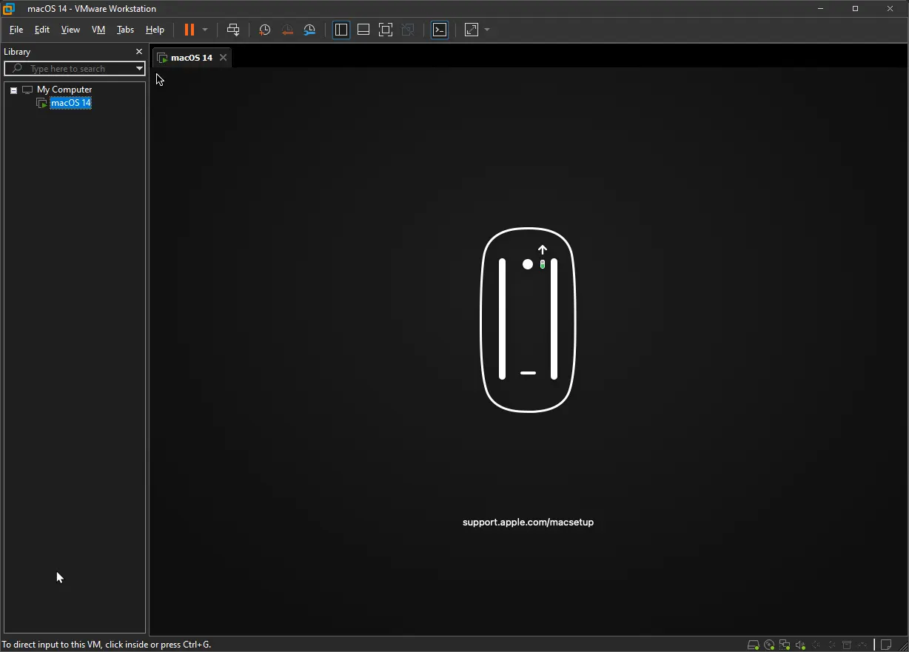Open the message log icon in status bar
The height and width of the screenshot is (652, 909).
885,645
